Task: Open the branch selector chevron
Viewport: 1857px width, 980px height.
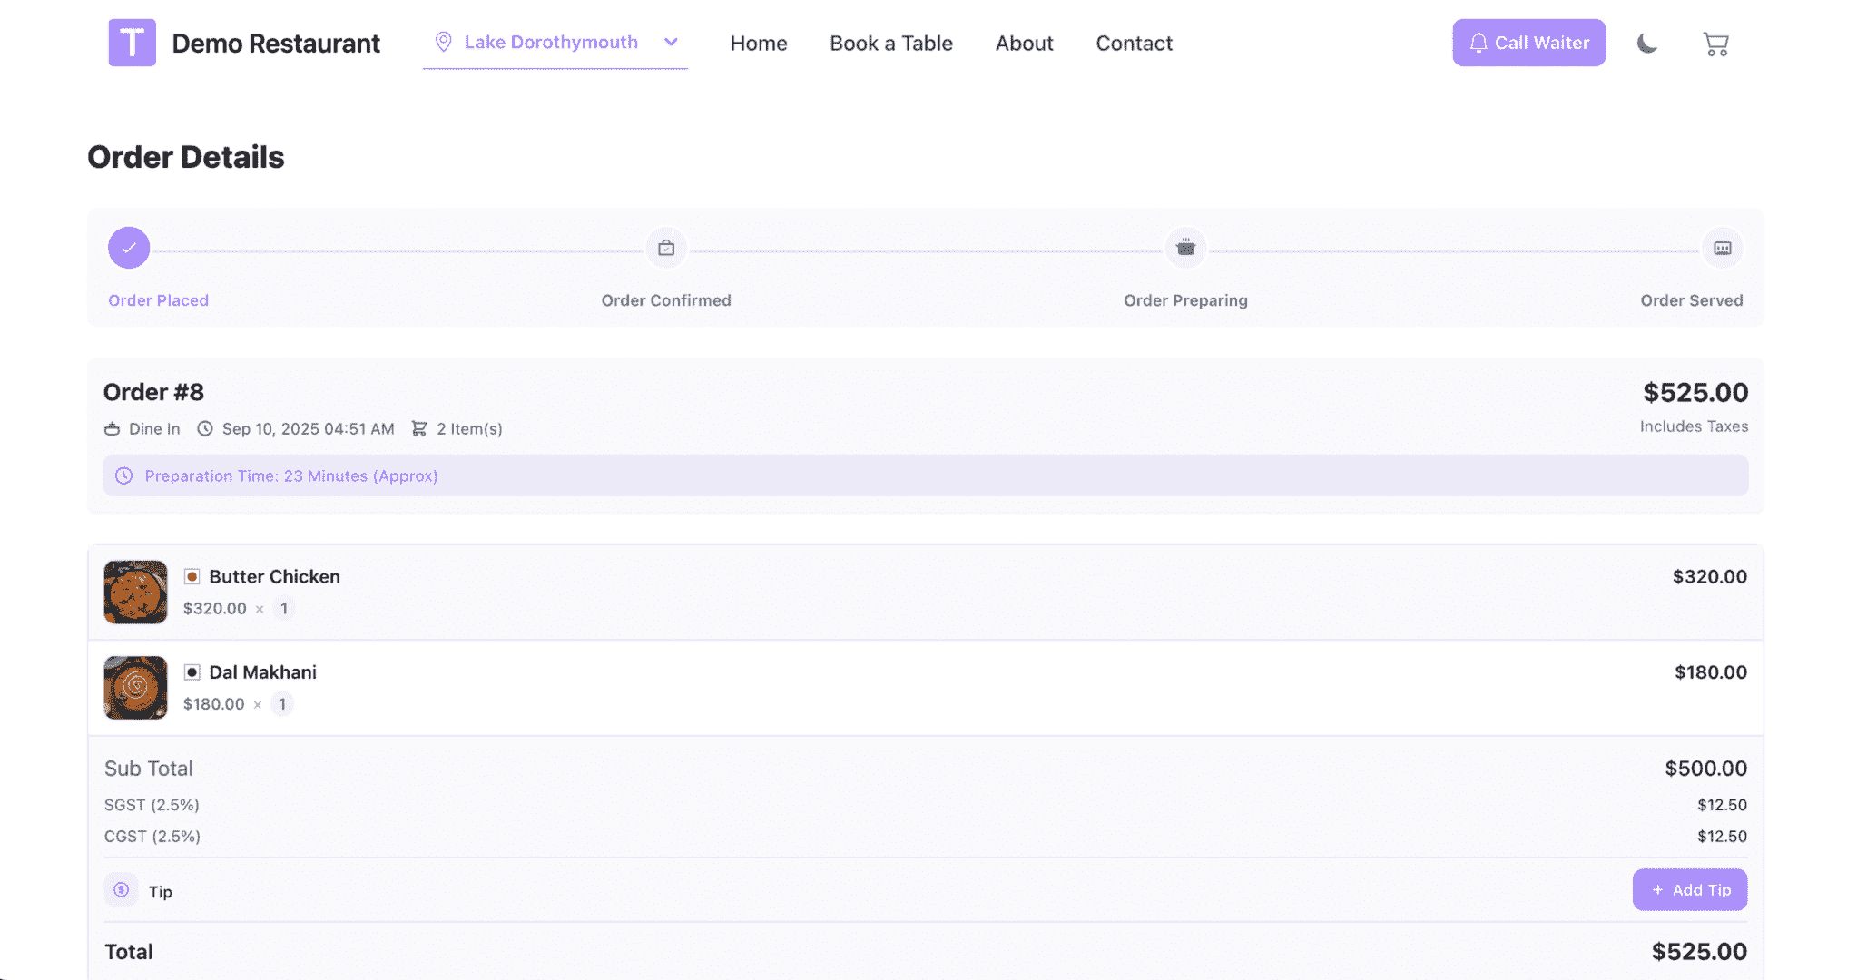Action: click(x=671, y=42)
